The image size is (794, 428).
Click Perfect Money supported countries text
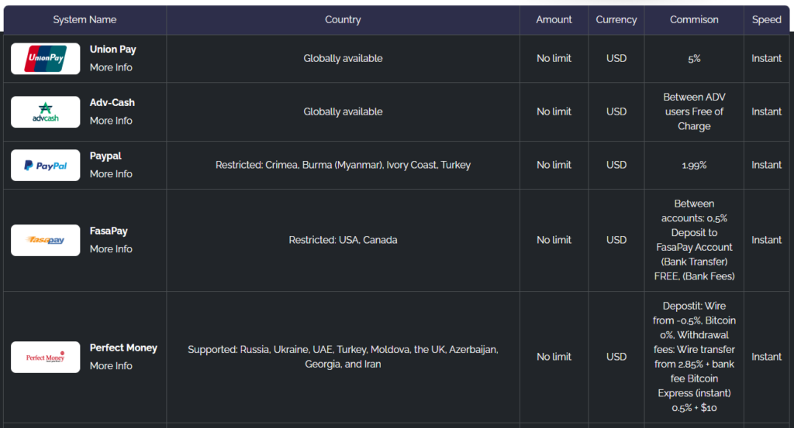click(x=343, y=357)
